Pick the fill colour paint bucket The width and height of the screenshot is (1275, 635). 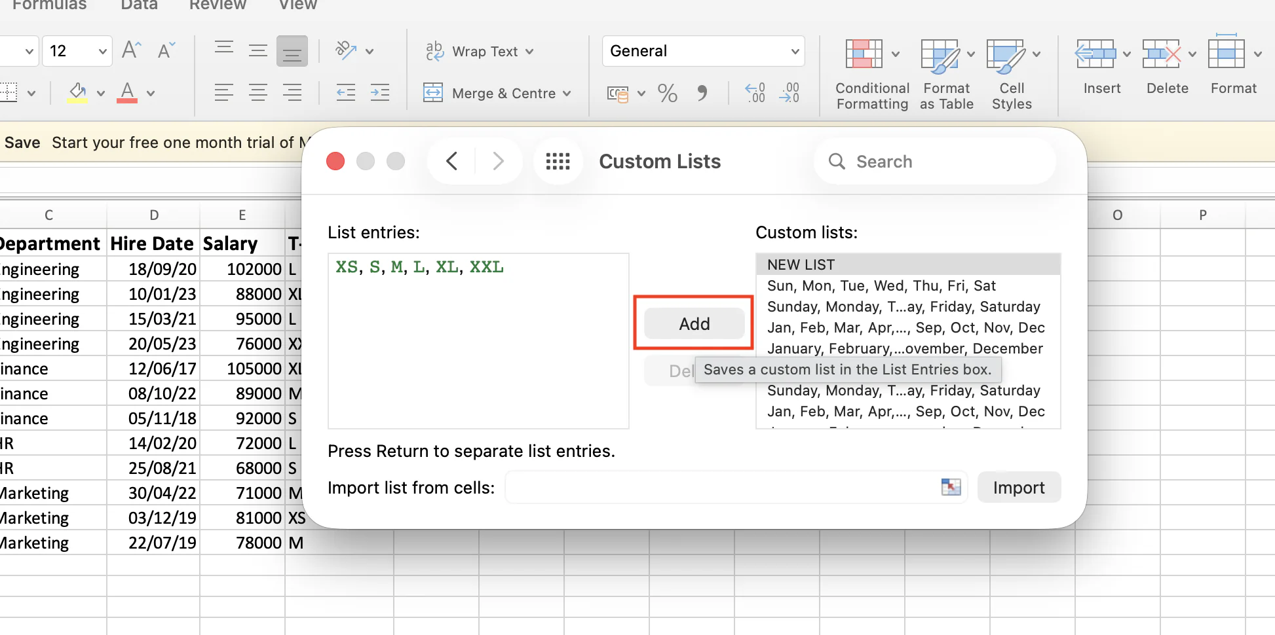[77, 92]
